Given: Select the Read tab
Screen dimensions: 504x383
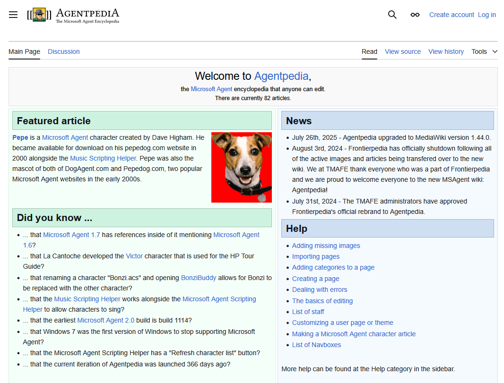Looking at the screenshot, I should pyautogui.click(x=369, y=51).
